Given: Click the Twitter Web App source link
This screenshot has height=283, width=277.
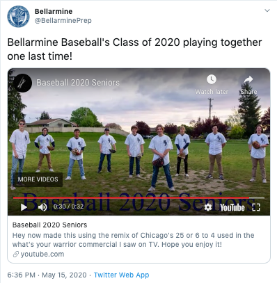Looking at the screenshot, I should coord(121,275).
